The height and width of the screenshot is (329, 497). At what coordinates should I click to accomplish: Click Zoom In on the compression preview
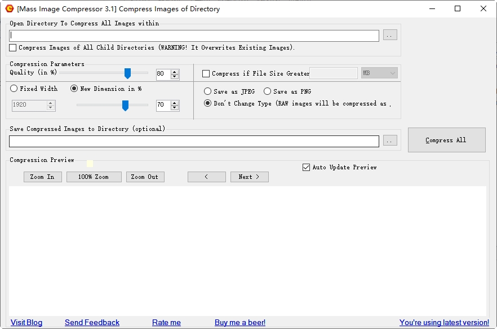click(42, 177)
